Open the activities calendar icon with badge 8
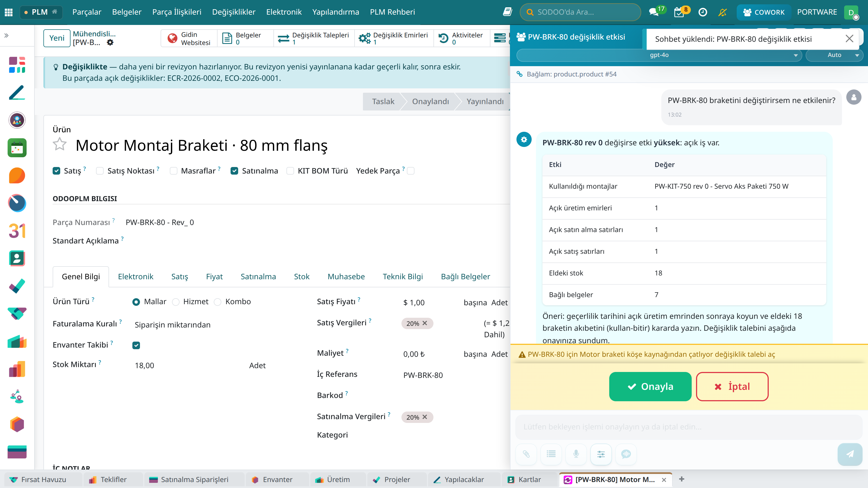The image size is (868, 488). [679, 12]
